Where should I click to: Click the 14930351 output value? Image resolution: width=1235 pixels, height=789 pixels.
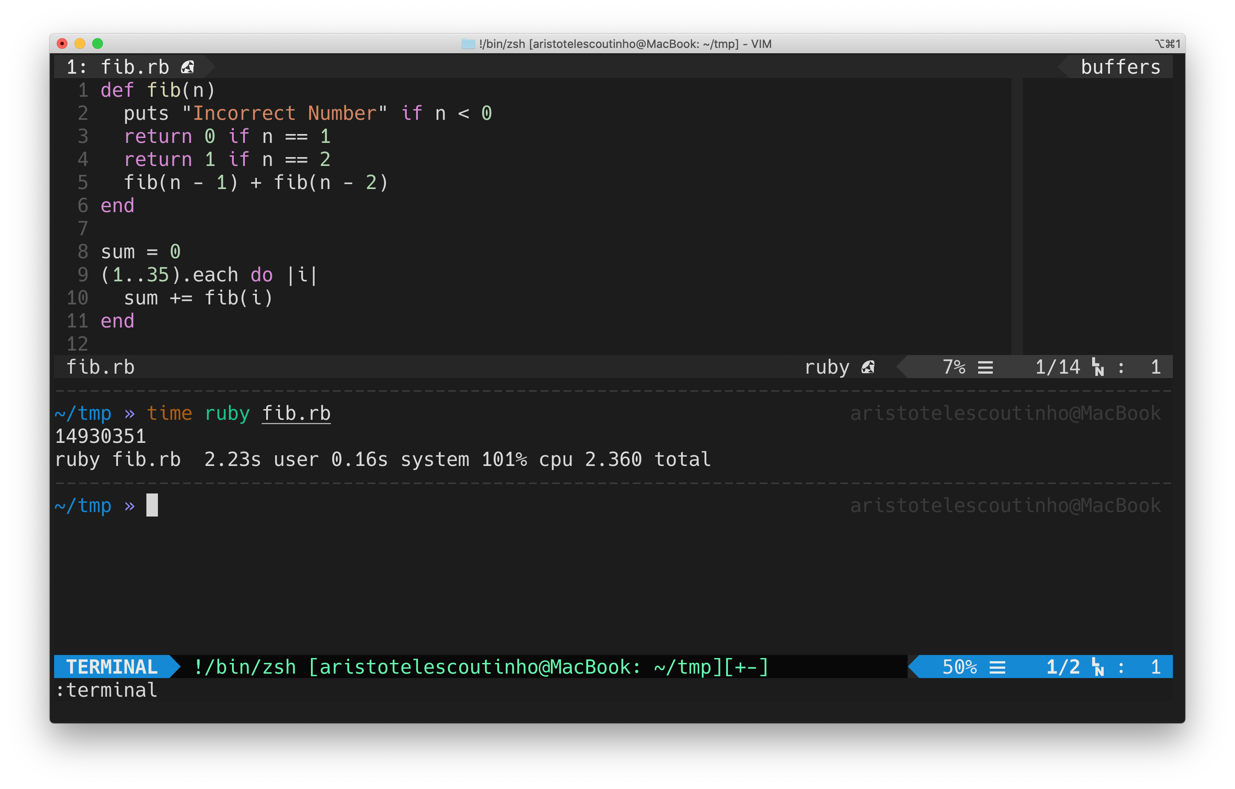pyautogui.click(x=101, y=437)
